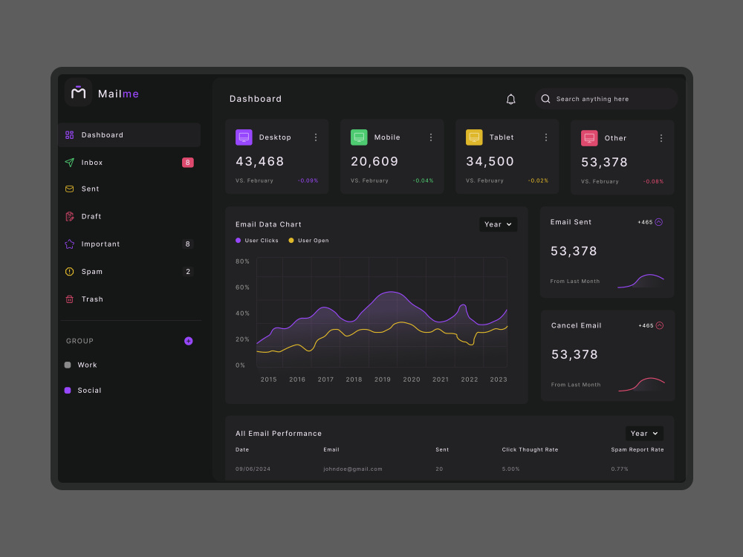
Task: Click the Inbox red badge 8
Action: coord(188,163)
